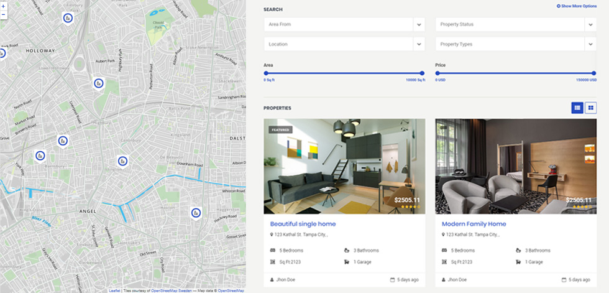Zoom out on the map
Screen dimensions: 609x293
[3, 15]
